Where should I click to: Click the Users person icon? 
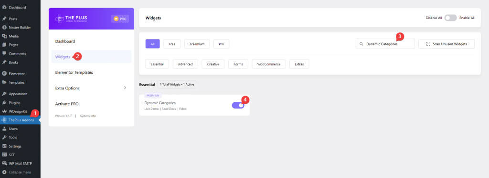(4, 129)
